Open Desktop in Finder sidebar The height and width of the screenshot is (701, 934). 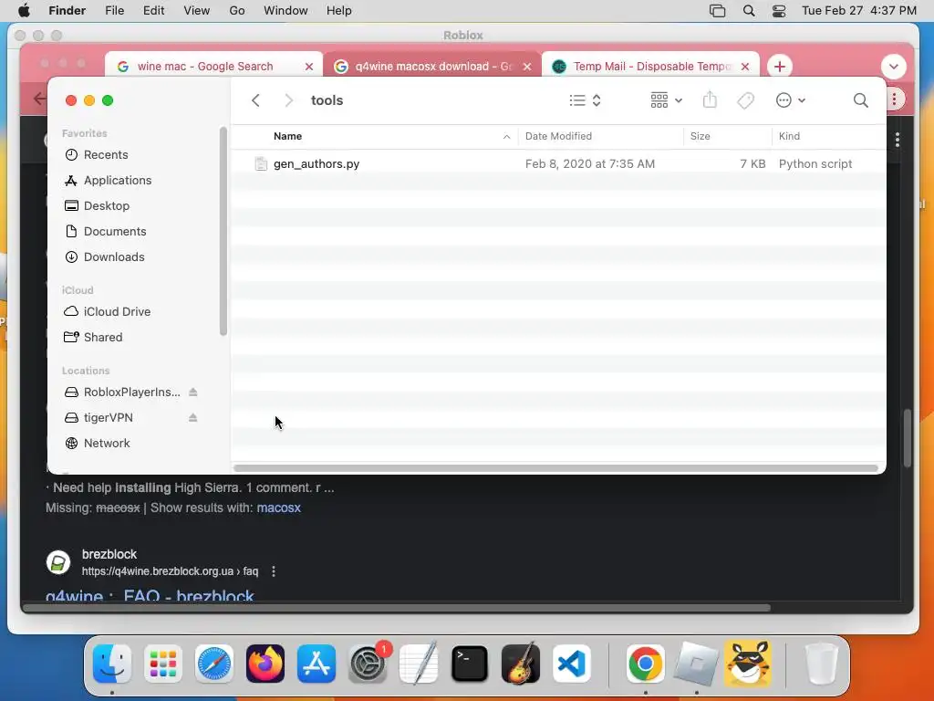[106, 205]
